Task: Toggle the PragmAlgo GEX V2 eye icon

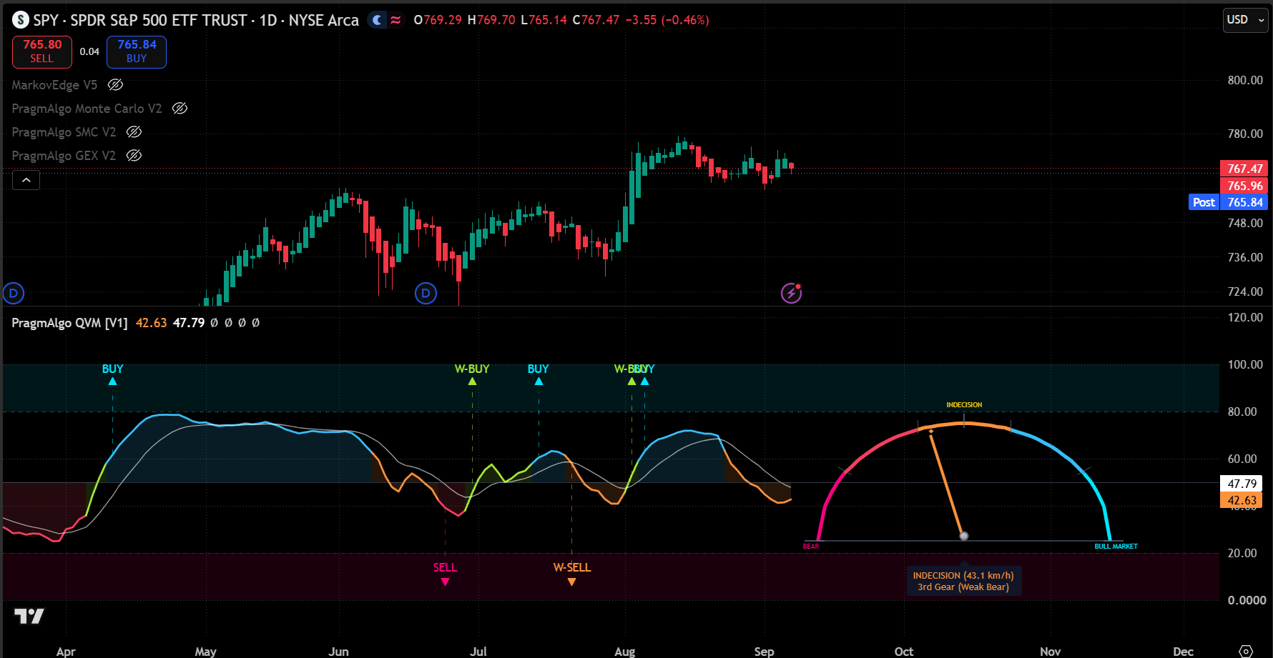Action: [134, 156]
